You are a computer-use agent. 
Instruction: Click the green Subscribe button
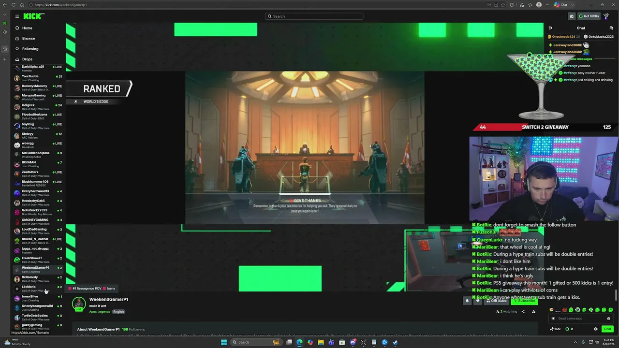[x=524, y=301]
